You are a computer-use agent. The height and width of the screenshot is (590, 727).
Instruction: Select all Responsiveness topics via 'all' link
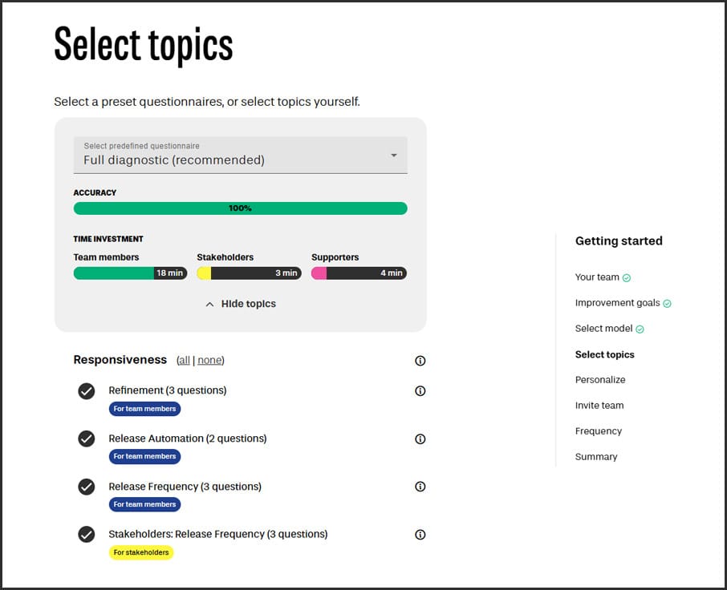184,361
